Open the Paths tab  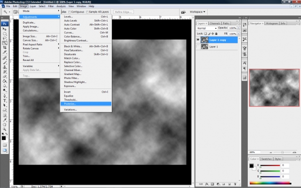click(226, 23)
